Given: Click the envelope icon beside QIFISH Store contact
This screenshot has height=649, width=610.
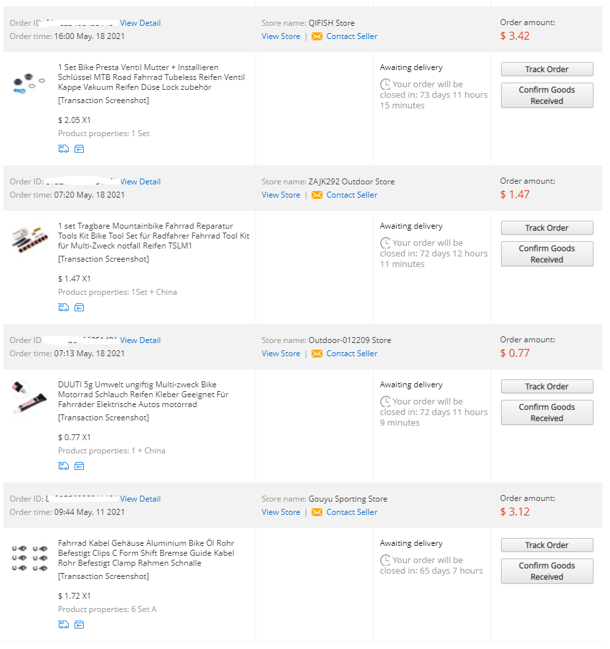Looking at the screenshot, I should (x=317, y=36).
